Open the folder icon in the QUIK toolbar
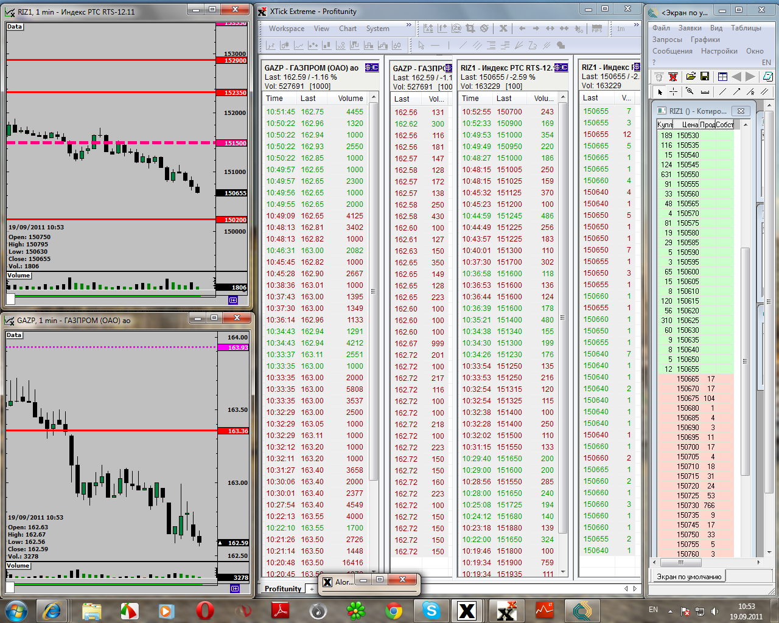Viewport: 779px width, 623px height. pyautogui.click(x=691, y=77)
